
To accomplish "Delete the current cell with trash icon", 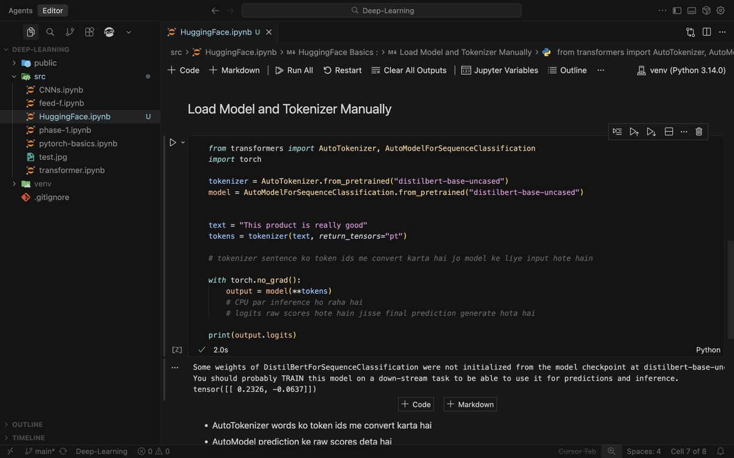I will tap(699, 131).
